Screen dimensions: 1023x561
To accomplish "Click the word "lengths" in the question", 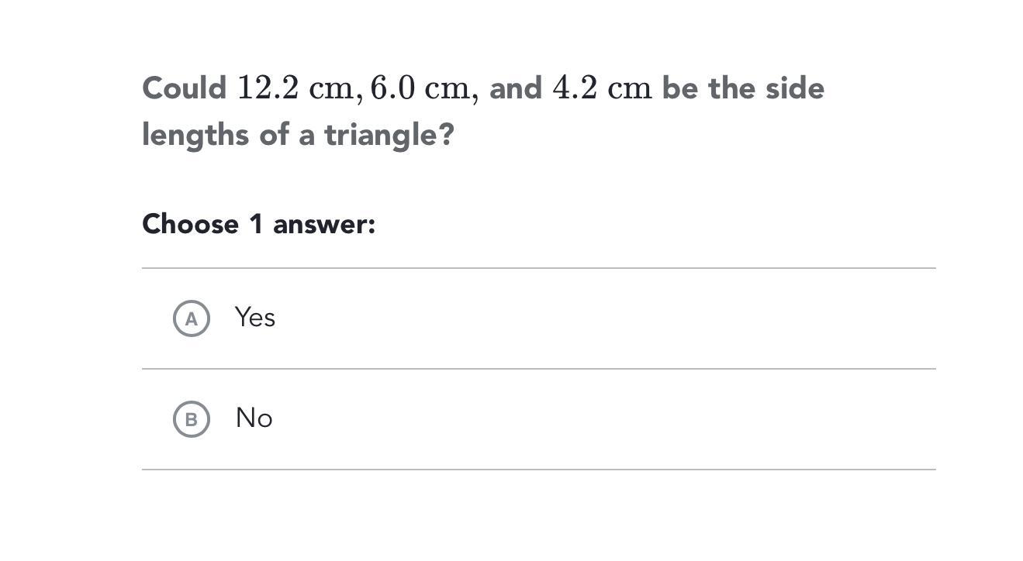I will tap(195, 136).
